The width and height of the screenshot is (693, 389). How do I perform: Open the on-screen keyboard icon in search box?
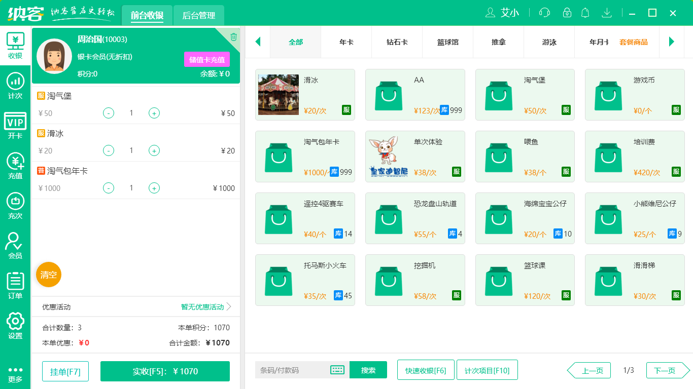pos(337,370)
